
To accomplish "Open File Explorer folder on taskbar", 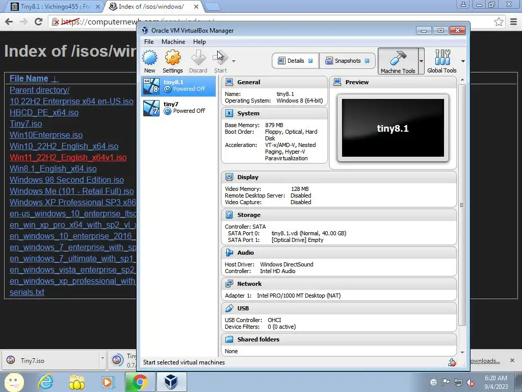I will coord(77,382).
